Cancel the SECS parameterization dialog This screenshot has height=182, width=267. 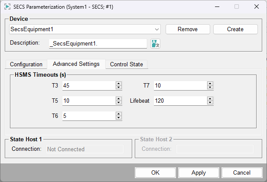(242, 172)
